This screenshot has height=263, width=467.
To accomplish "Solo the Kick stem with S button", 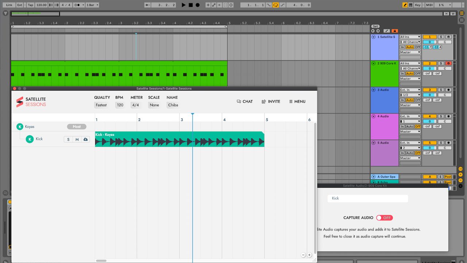I will tap(68, 140).
